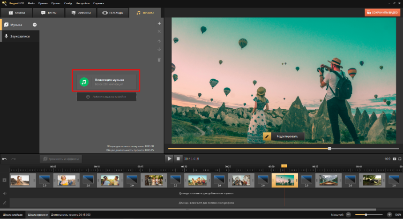Click the move-up arrow icon

pos(159,41)
